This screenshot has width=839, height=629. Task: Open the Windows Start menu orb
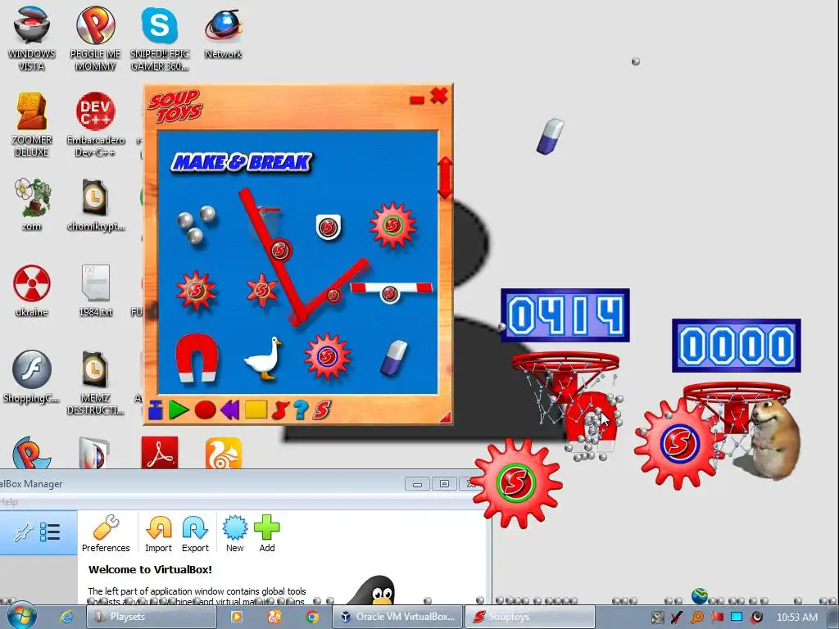click(21, 615)
